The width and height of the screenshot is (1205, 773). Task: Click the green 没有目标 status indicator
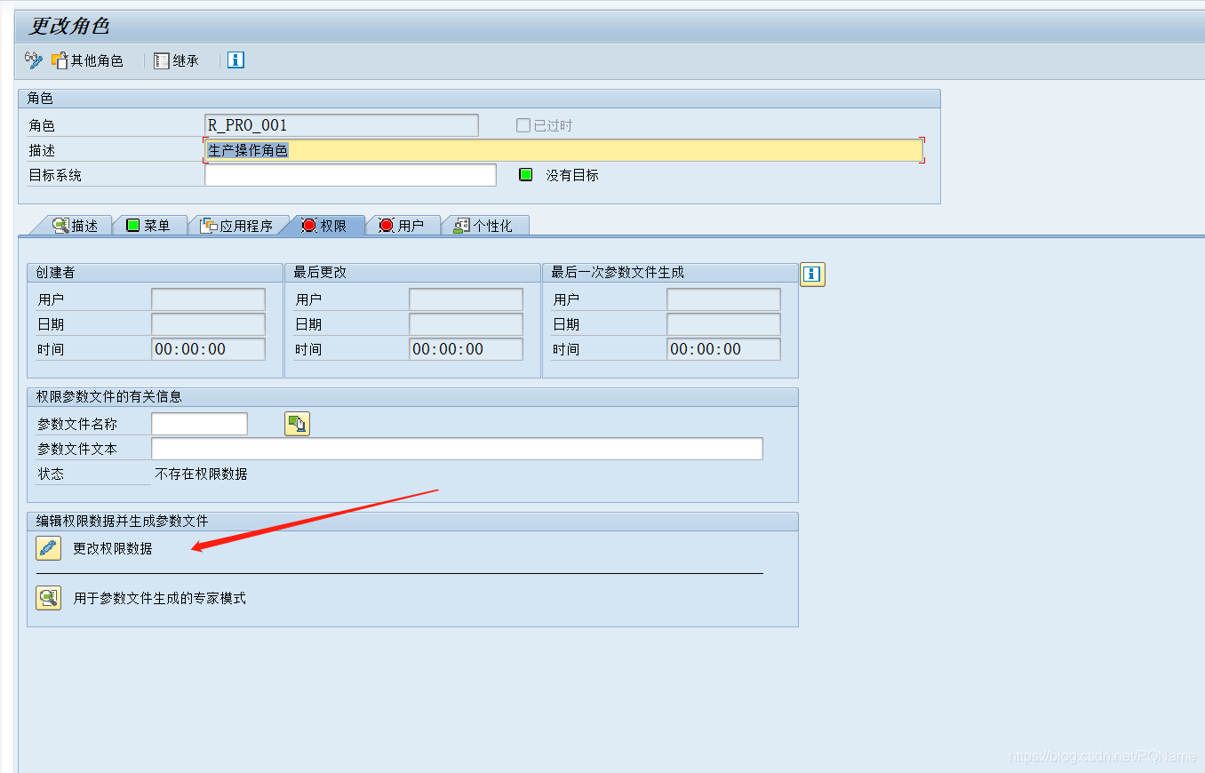[525, 175]
